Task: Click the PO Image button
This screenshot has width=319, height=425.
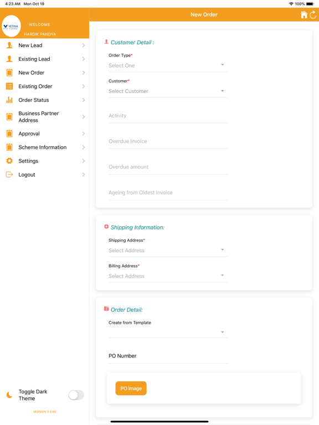Action: [x=131, y=388]
